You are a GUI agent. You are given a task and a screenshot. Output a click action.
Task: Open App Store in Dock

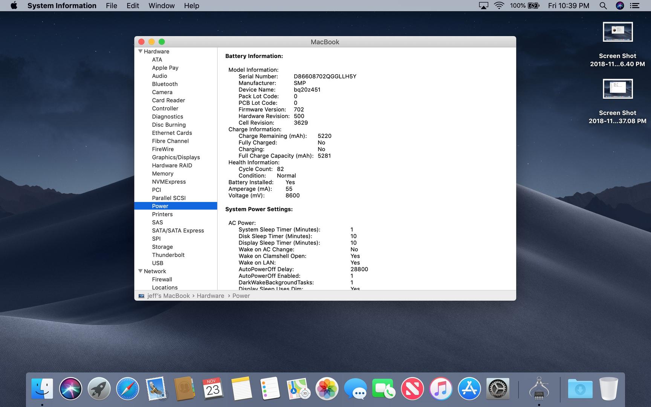pos(469,389)
